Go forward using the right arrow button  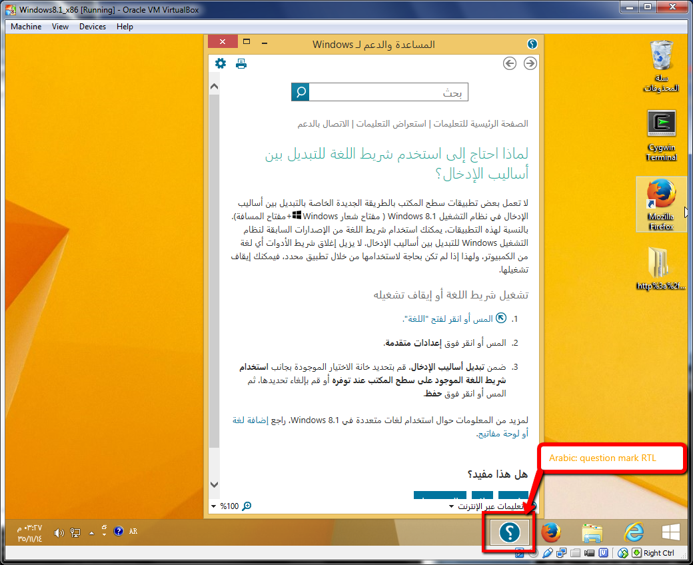(x=530, y=63)
